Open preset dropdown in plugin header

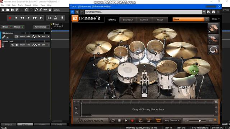(x=204, y=12)
